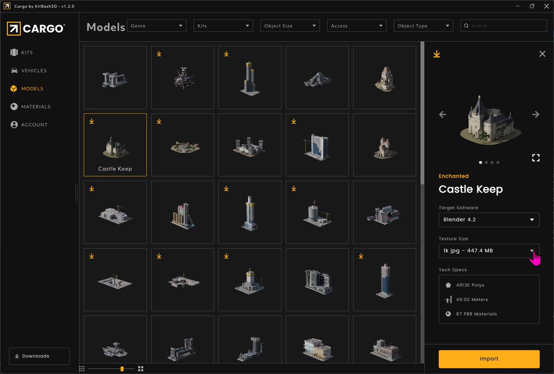The image size is (554, 374).
Task: Restore down the Cargo window
Action: 532,6
